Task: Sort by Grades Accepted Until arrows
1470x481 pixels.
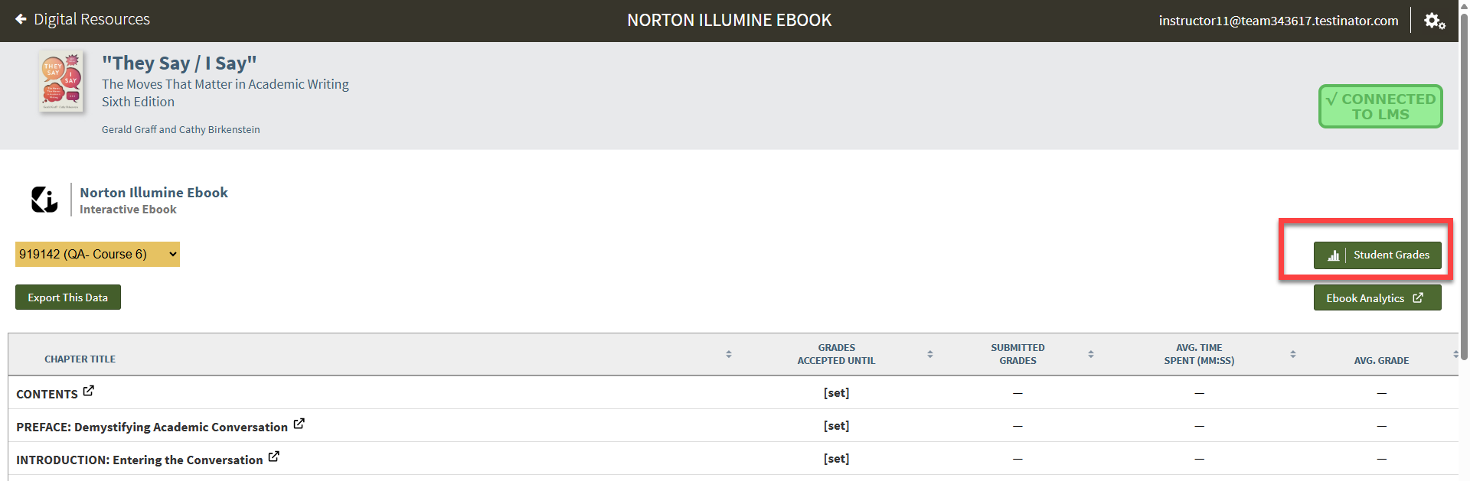Action: 930,354
